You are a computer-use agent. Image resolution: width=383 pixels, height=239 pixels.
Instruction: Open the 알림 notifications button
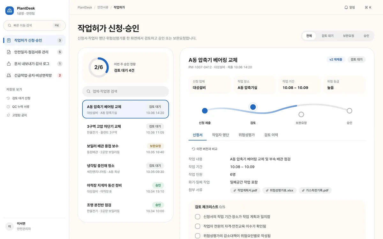[349, 7]
